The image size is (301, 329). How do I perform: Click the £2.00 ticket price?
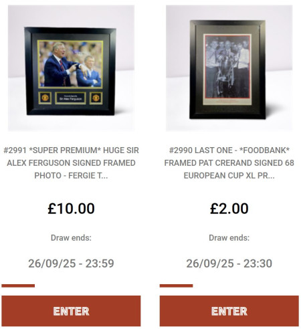point(229,209)
